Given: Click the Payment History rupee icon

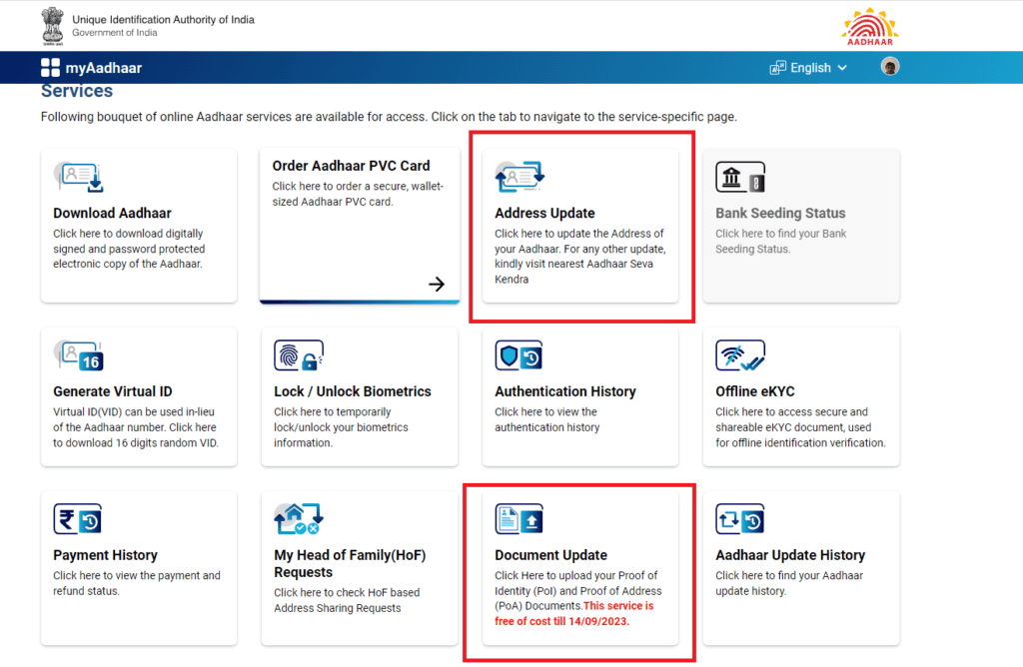Looking at the screenshot, I should coord(78,519).
